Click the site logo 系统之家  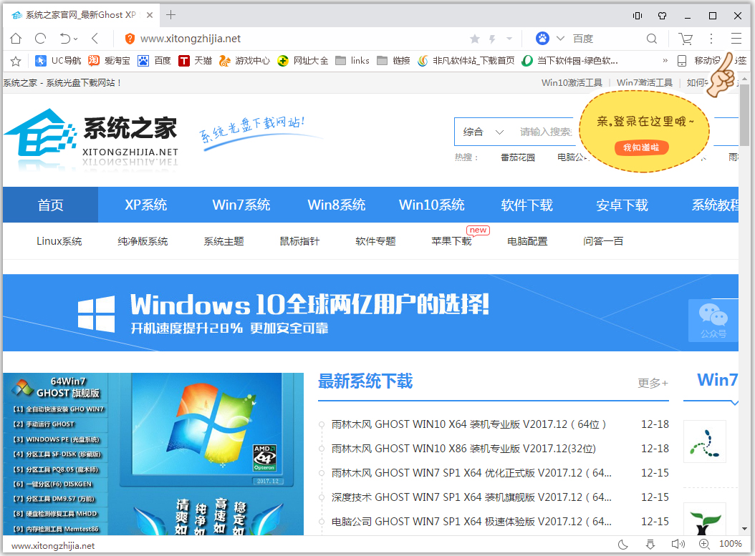point(92,139)
